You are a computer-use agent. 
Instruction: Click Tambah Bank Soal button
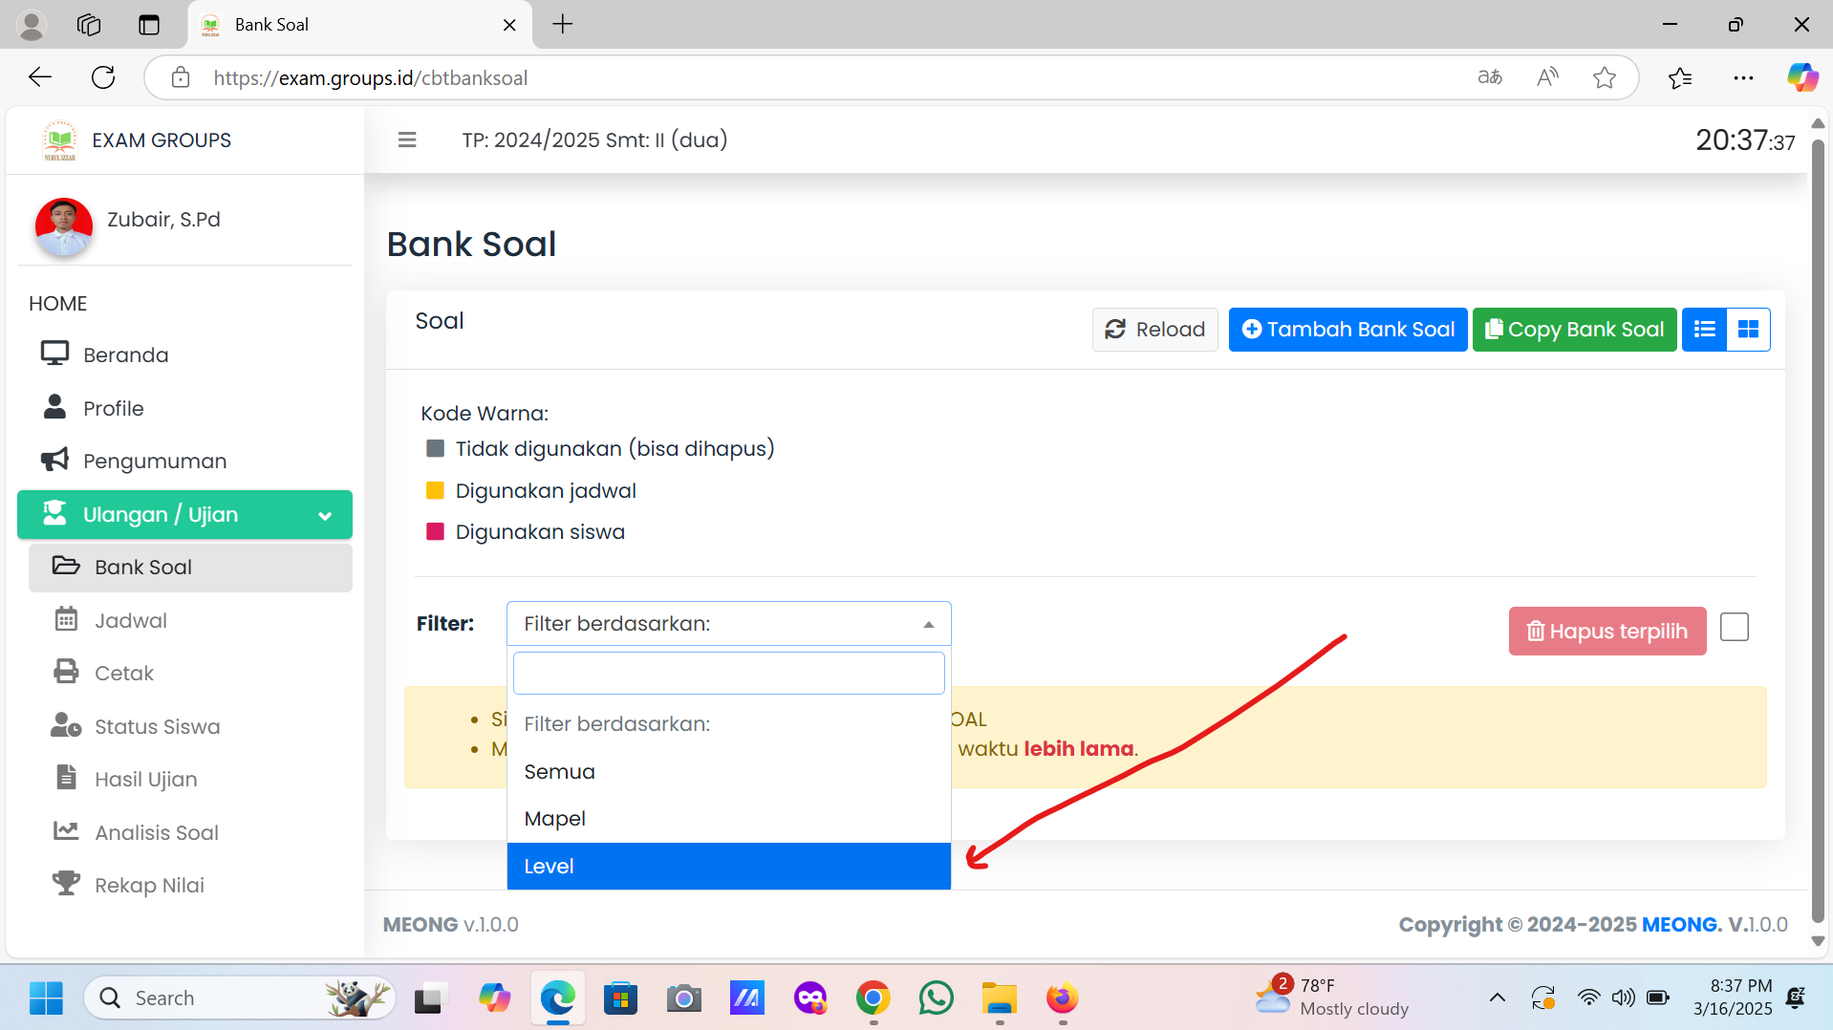[x=1348, y=330]
